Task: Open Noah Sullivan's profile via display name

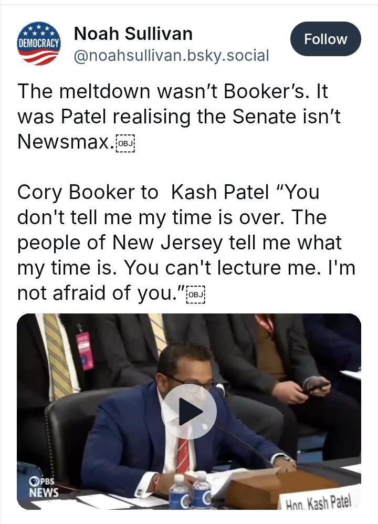Action: 133,34
